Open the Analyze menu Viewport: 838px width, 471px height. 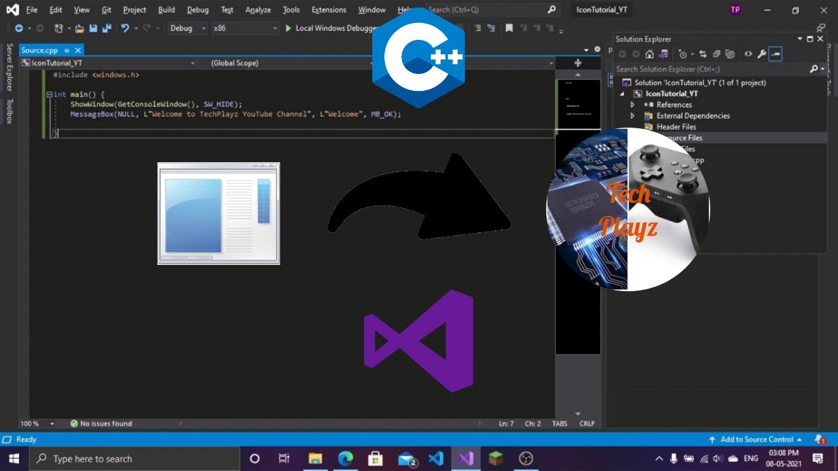pyautogui.click(x=258, y=10)
